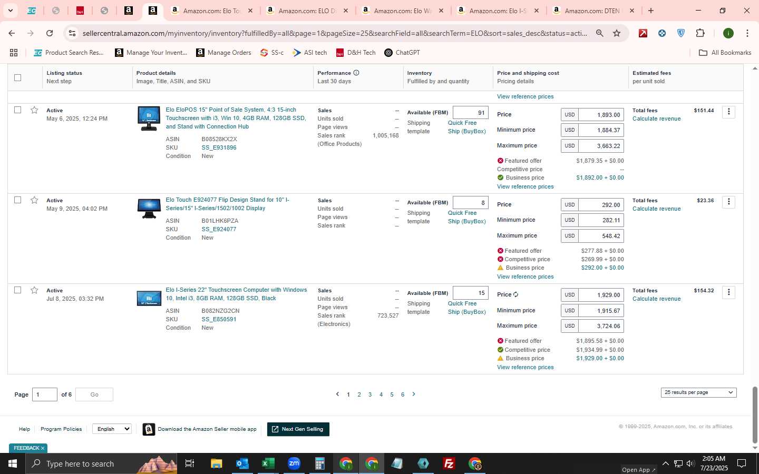Viewport: 759px width, 474px height.
Task: Open File Explorer from the taskbar
Action: [x=216, y=463]
